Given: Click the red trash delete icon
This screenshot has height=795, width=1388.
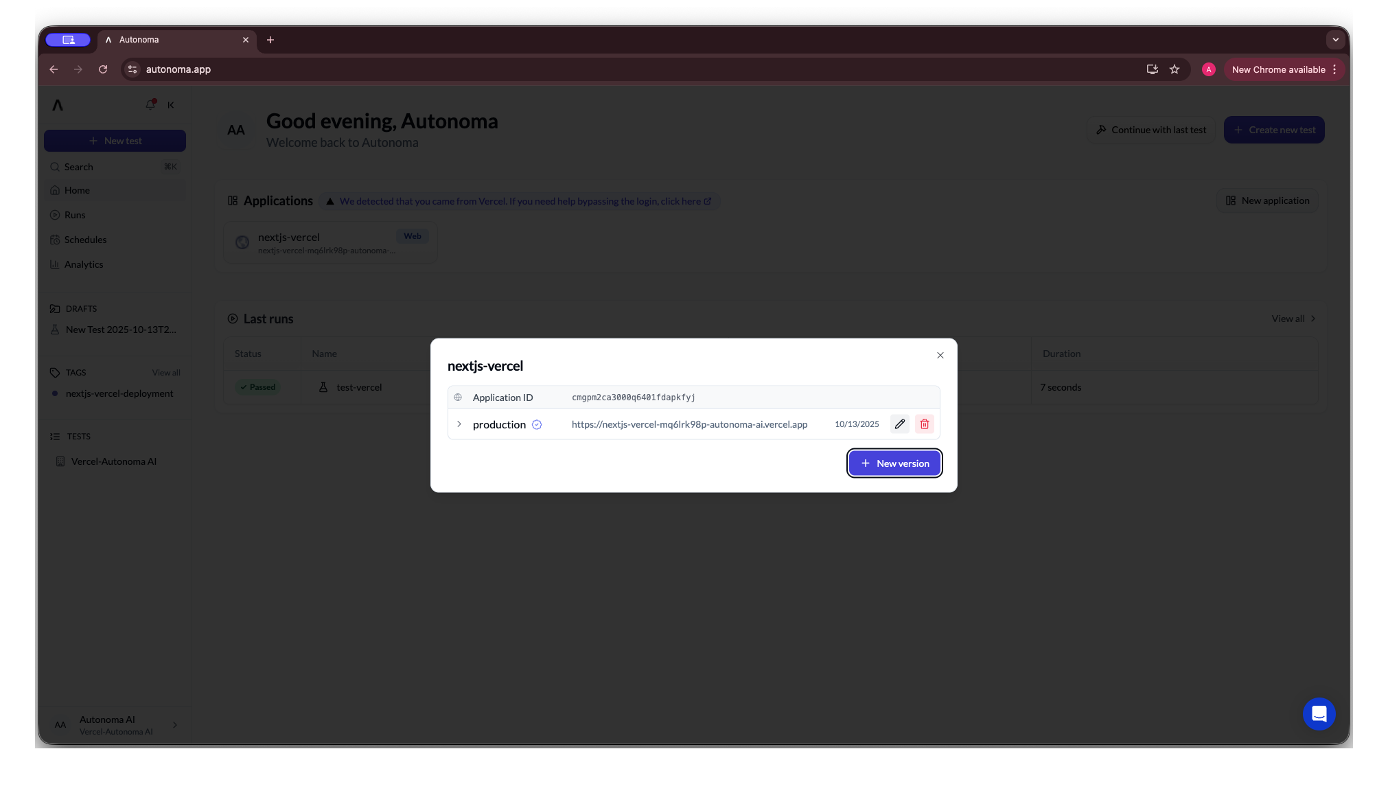Looking at the screenshot, I should click(925, 424).
